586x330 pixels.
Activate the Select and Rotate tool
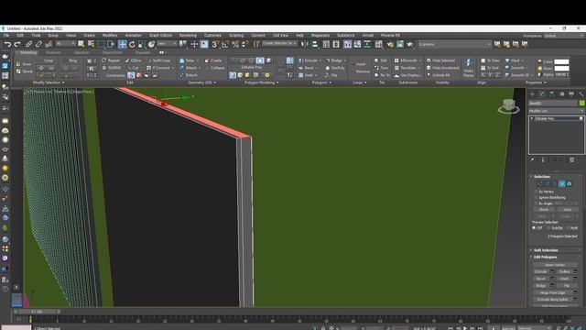click(x=132, y=44)
